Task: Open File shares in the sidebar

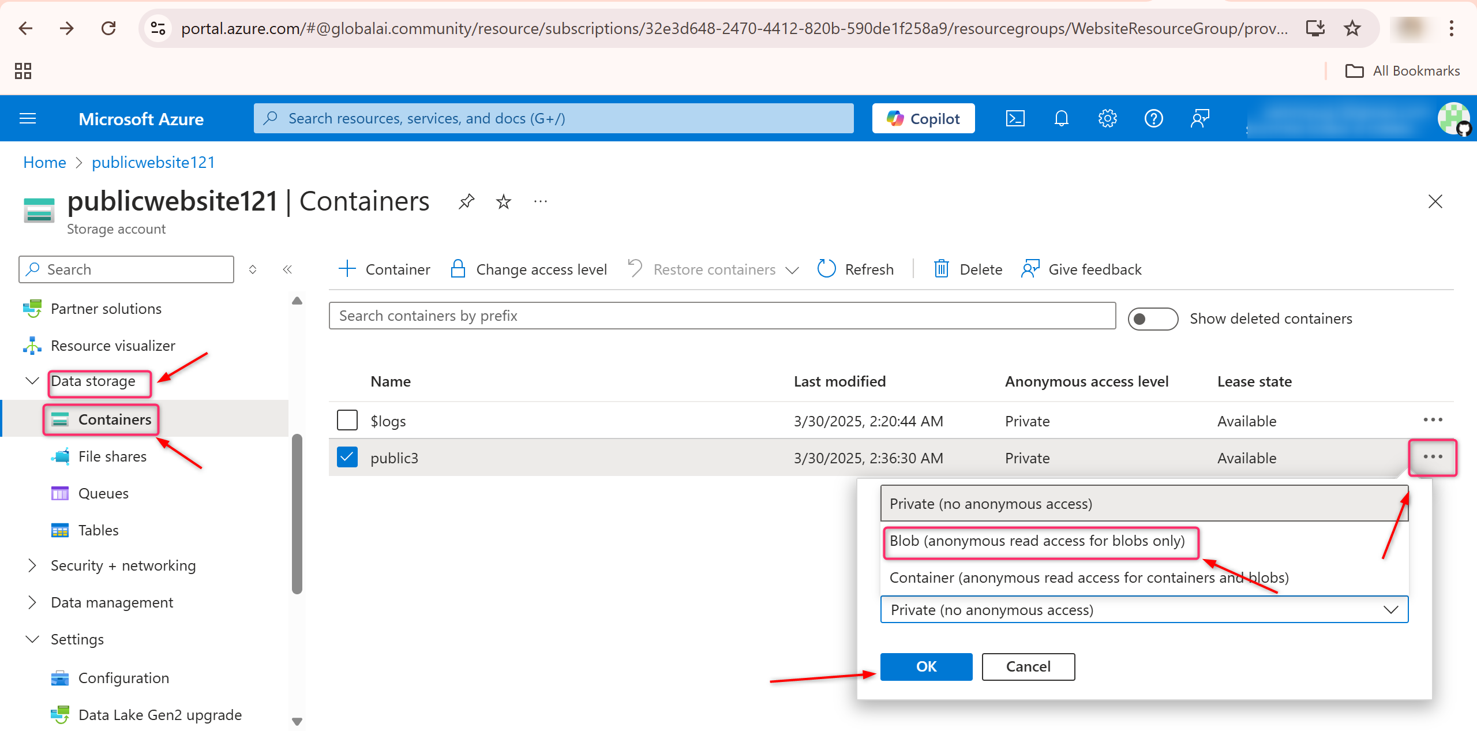Action: pyautogui.click(x=113, y=456)
